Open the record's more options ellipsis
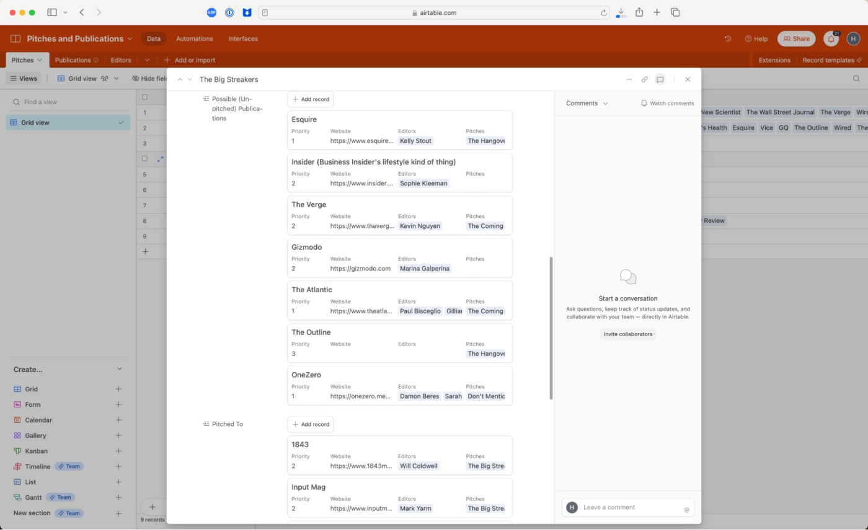868x530 pixels. pos(629,79)
